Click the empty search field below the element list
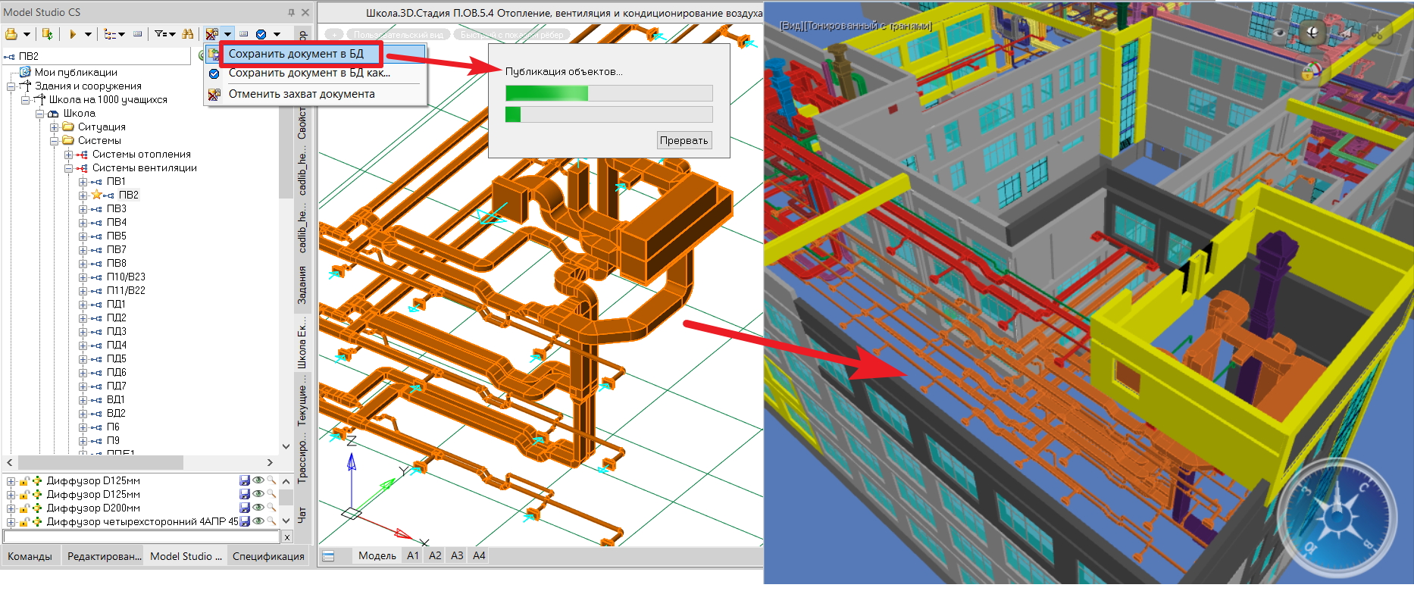 point(142,536)
